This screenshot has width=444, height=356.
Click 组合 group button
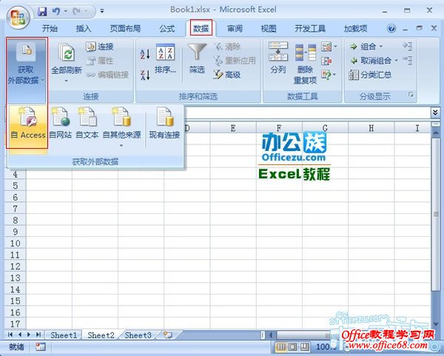[x=363, y=47]
